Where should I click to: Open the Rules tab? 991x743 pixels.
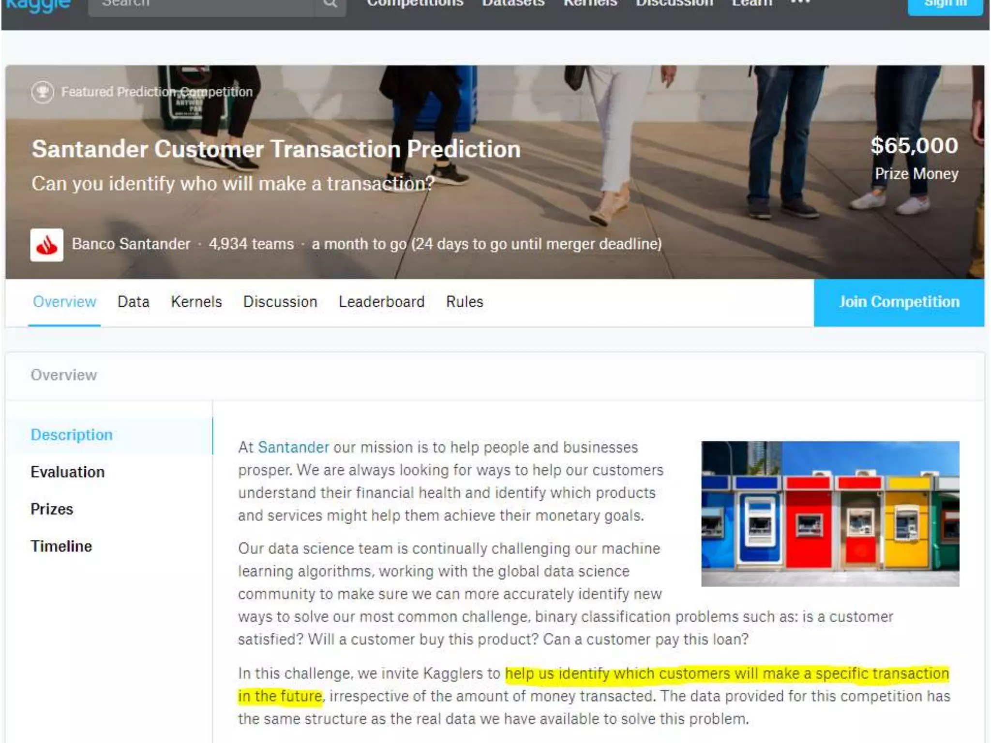point(465,302)
